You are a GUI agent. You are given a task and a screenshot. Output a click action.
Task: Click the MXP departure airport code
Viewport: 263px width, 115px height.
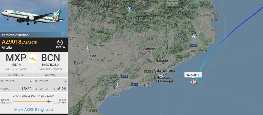click(x=16, y=58)
